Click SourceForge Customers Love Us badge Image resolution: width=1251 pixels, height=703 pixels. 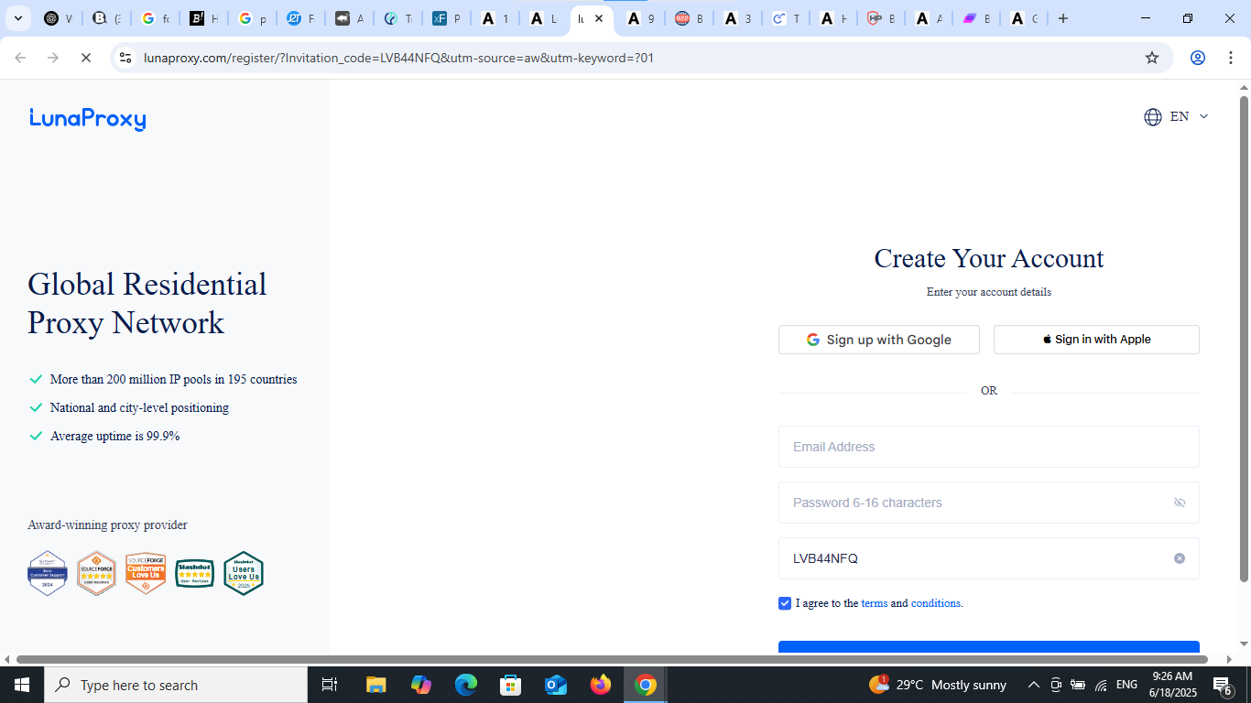[146, 573]
